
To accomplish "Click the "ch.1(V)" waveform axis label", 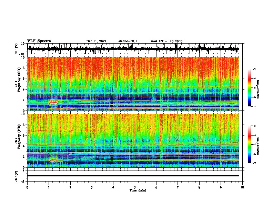I will coord(17,49).
